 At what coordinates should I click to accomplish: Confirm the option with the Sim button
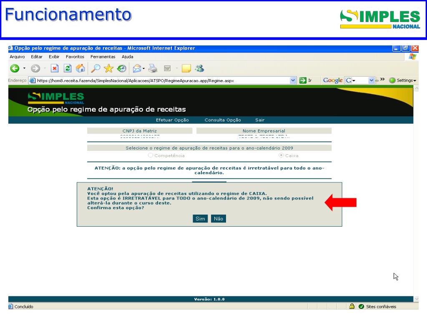[x=200, y=218]
